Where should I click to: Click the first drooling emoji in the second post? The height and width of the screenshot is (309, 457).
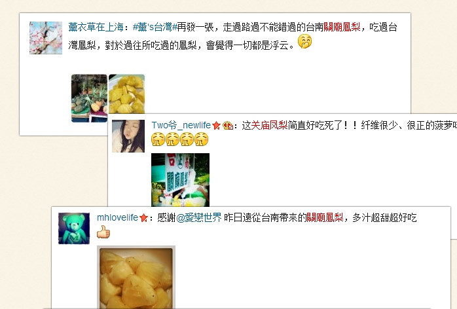[x=158, y=139]
